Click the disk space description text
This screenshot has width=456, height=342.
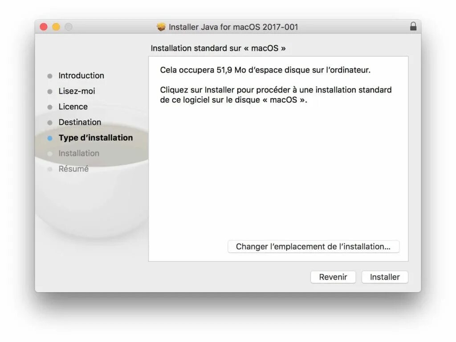(265, 70)
